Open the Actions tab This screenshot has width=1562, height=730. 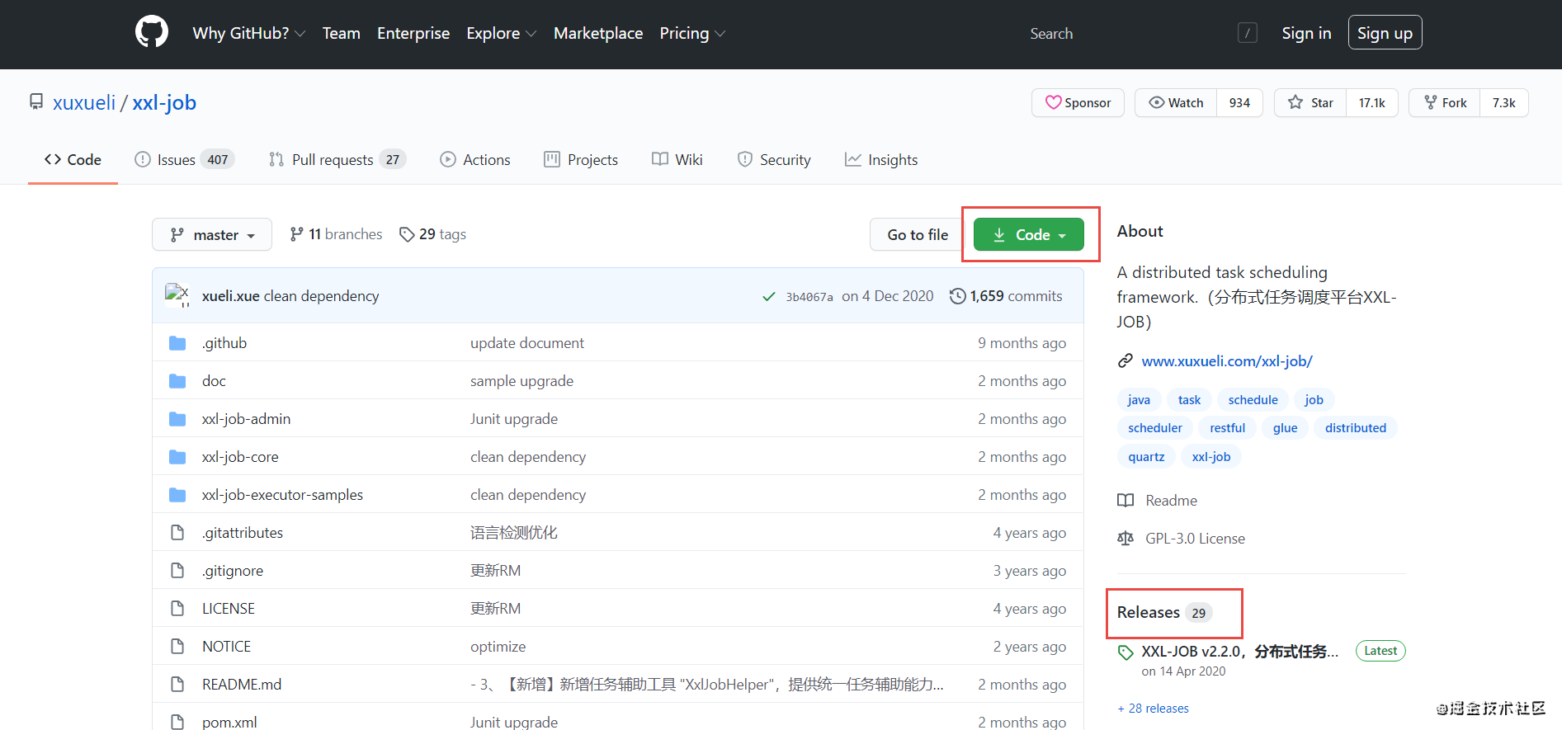coord(475,160)
